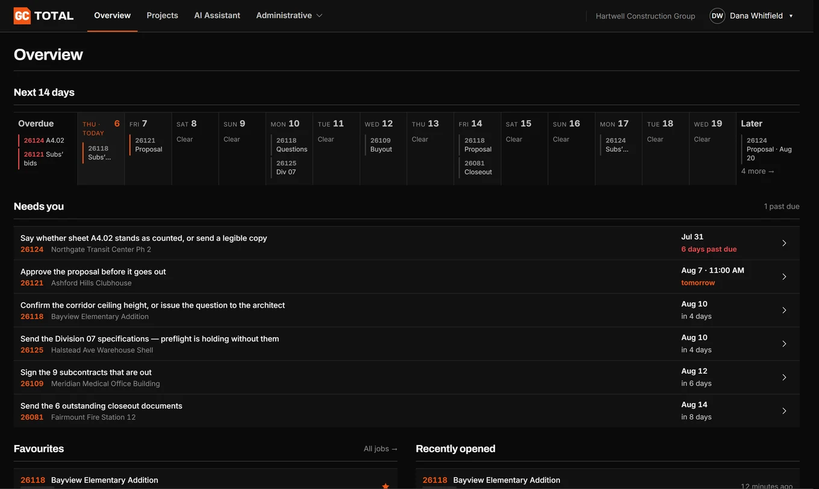Image resolution: width=819 pixels, height=489 pixels.
Task: Open chevron for the sheet A4.02 task
Action: click(x=784, y=243)
